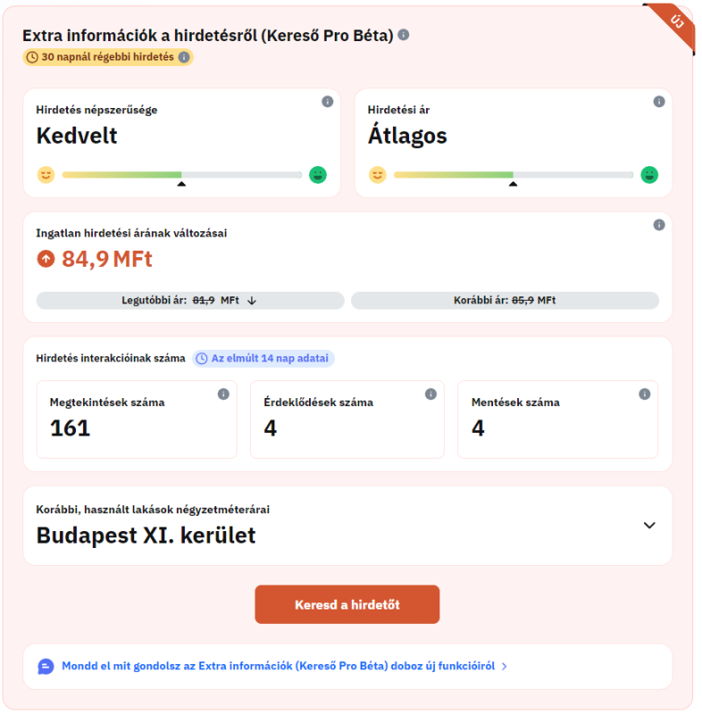Click the 'Keresd a hirdetőt' button
The image size is (702, 714).
pos(347,604)
